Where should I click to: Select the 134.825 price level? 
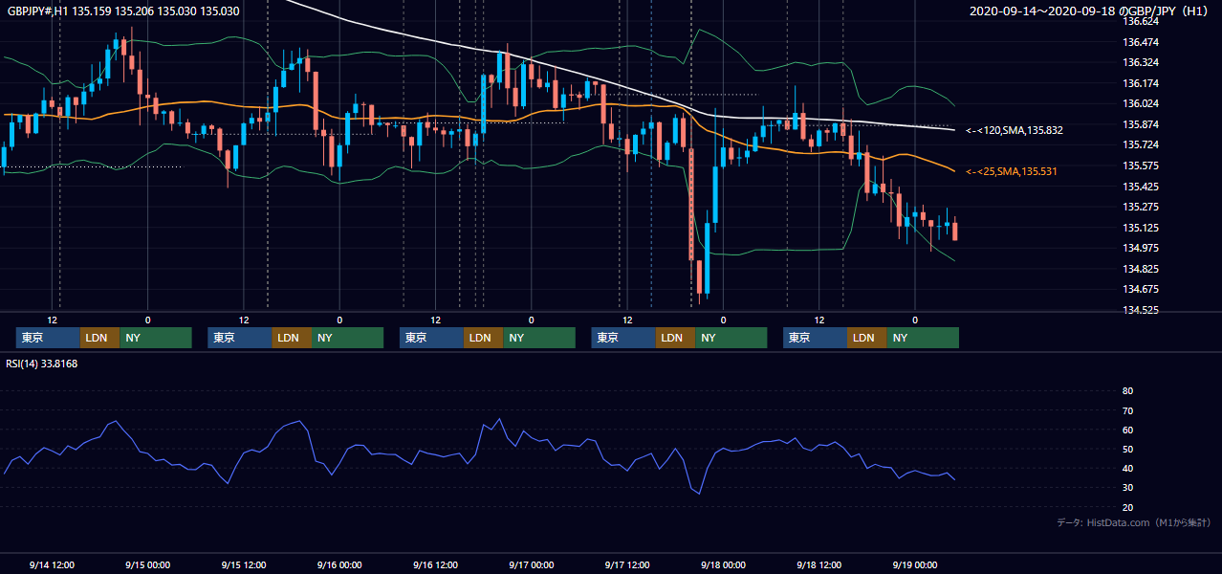[x=1140, y=269]
